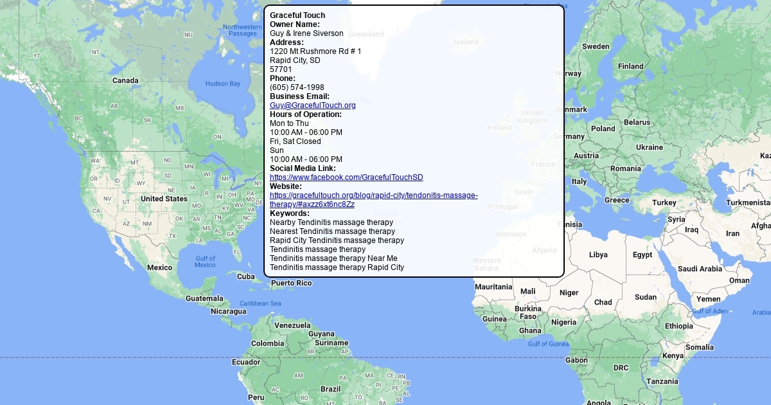771x405 pixels.
Task: Click the Nigeria map label
Action: pos(563,323)
